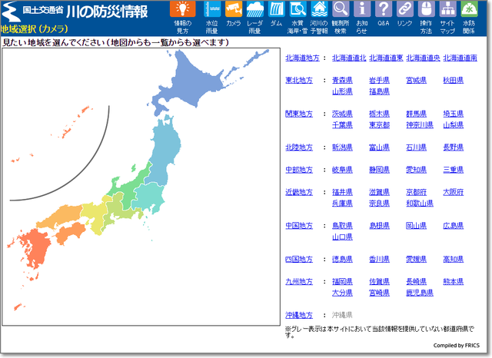Select the 福岡県 link
This screenshot has height=358, width=492.
(x=342, y=282)
